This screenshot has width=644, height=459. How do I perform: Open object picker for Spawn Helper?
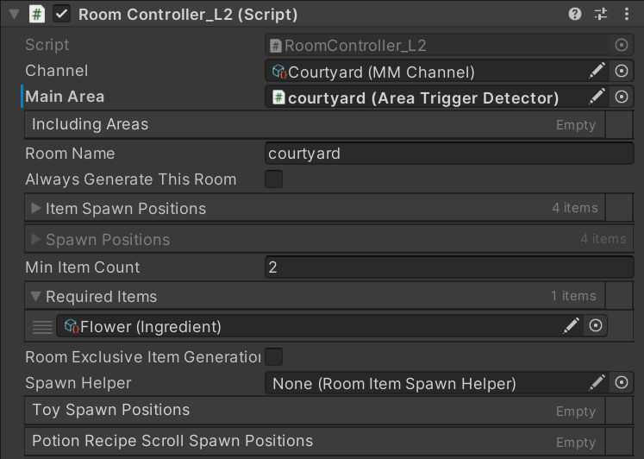pyautogui.click(x=622, y=383)
